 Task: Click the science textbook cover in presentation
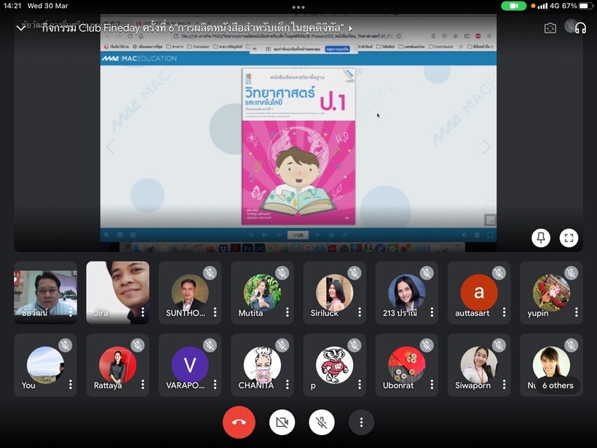(x=298, y=146)
